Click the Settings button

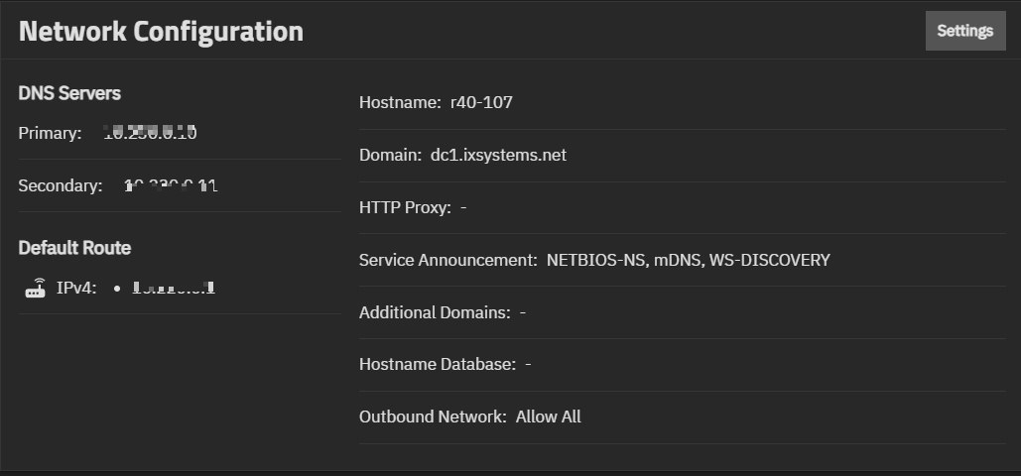964,31
